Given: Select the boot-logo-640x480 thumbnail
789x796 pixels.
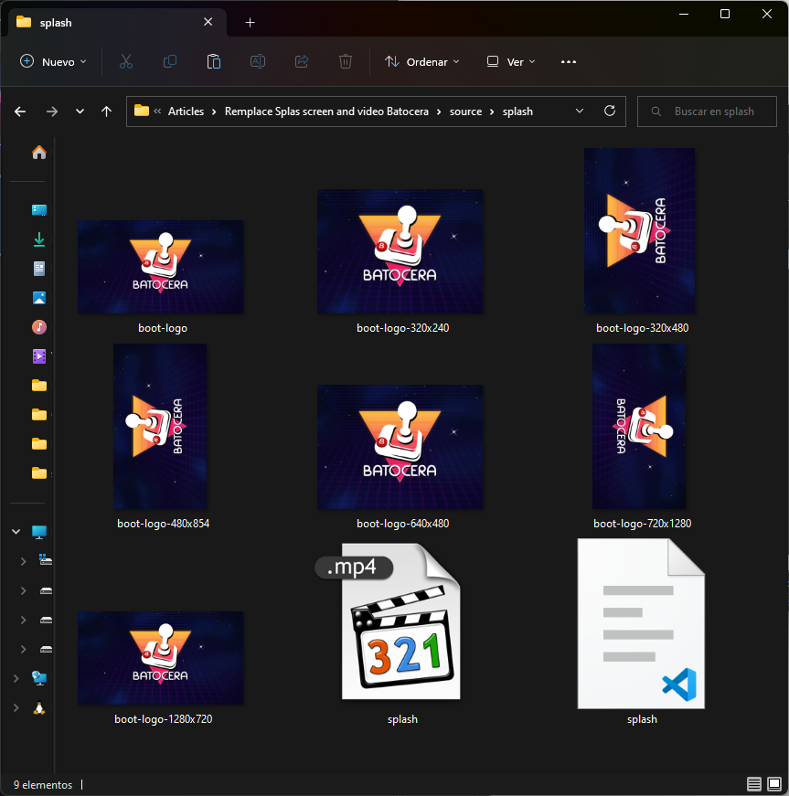Looking at the screenshot, I should pyautogui.click(x=400, y=447).
